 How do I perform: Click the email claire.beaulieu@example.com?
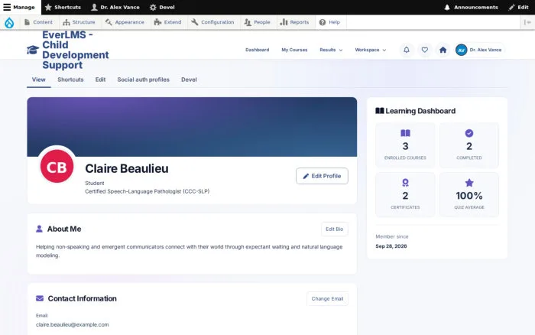tap(73, 325)
